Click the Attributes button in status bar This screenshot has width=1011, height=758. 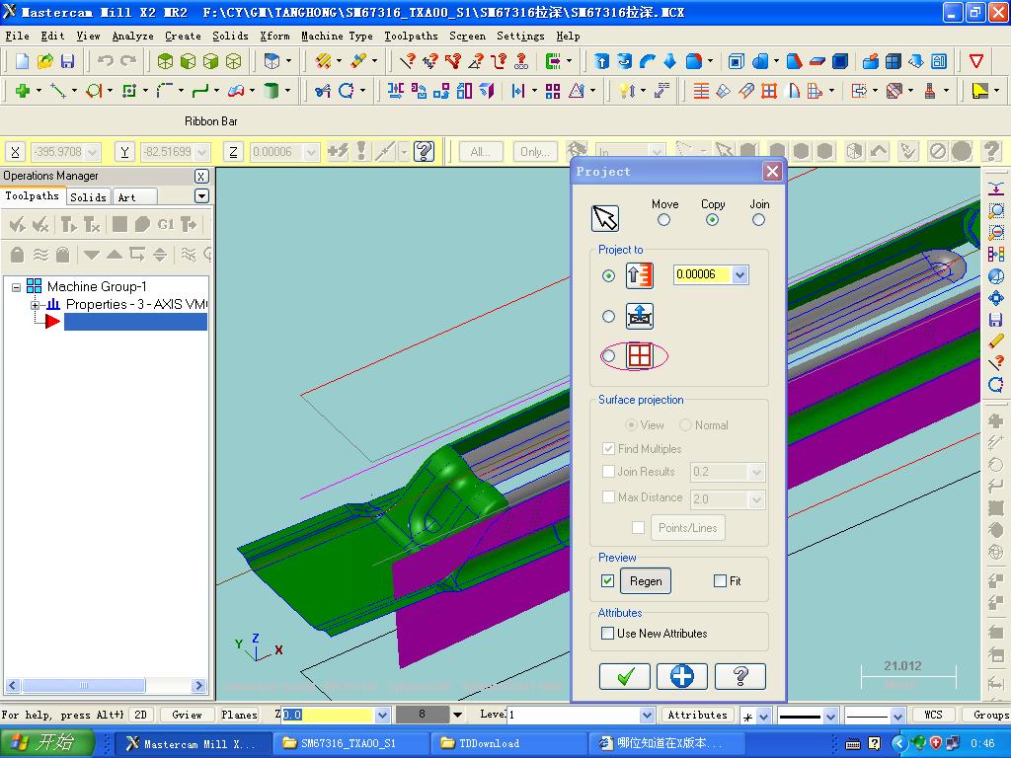click(698, 715)
